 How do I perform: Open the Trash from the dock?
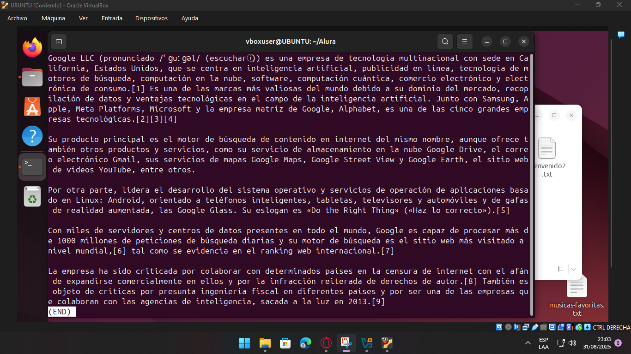point(32,197)
